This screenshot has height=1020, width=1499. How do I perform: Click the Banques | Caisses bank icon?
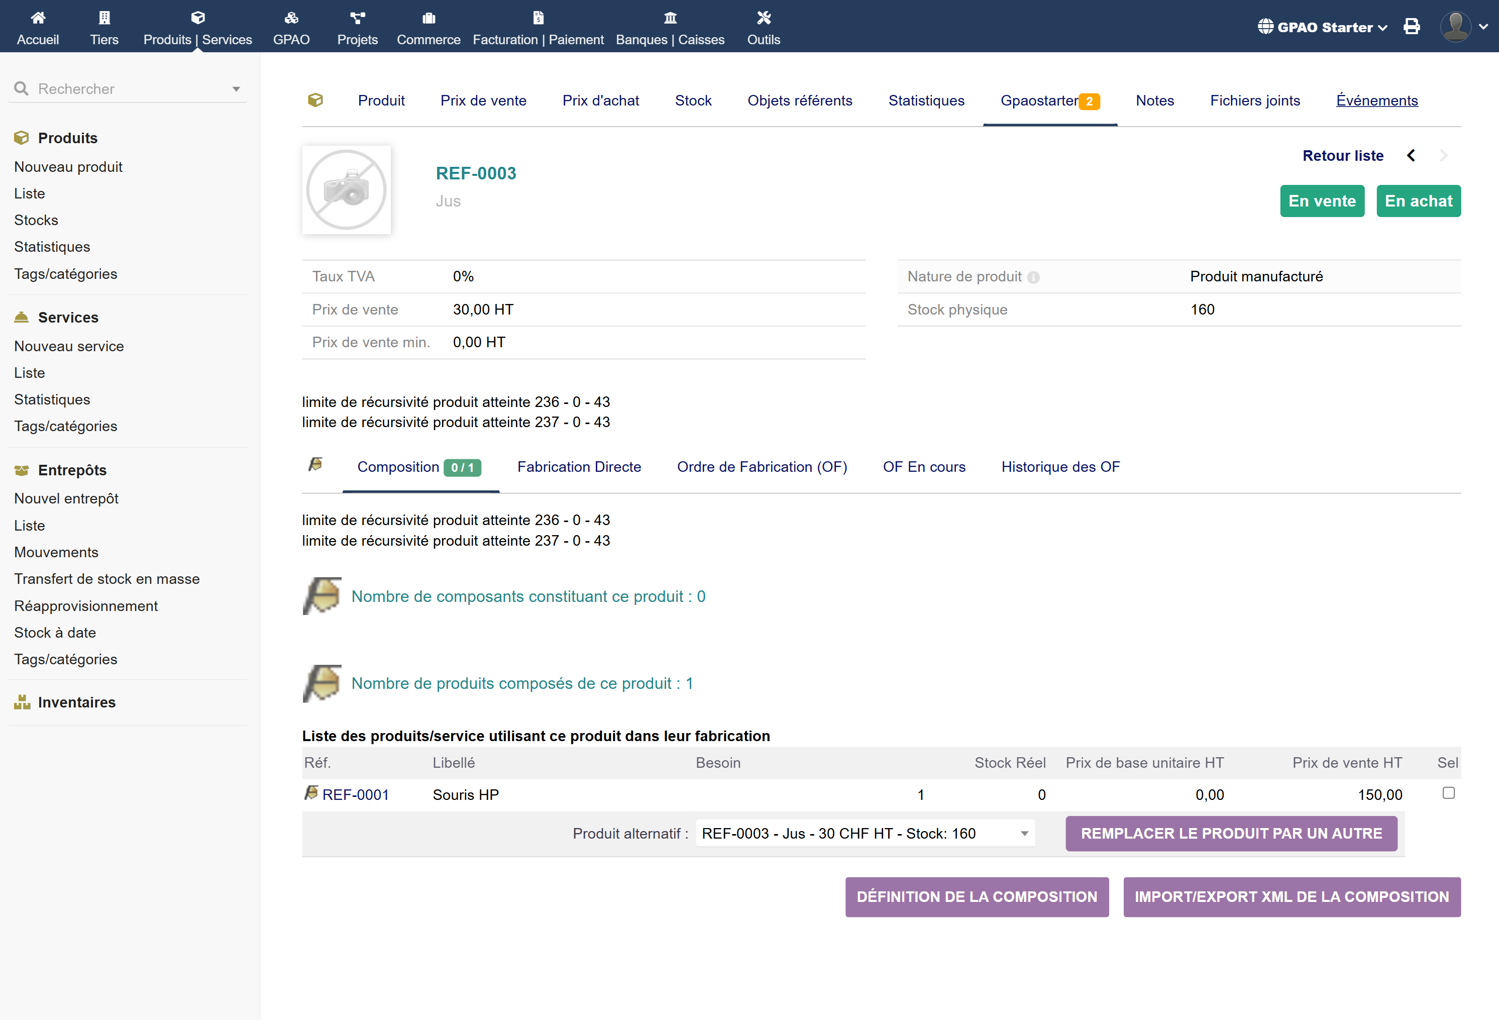coord(670,18)
